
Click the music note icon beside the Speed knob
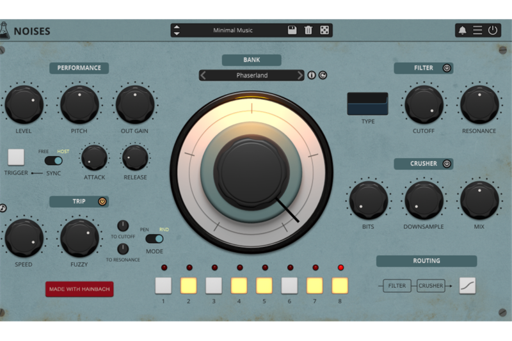tap(3, 208)
